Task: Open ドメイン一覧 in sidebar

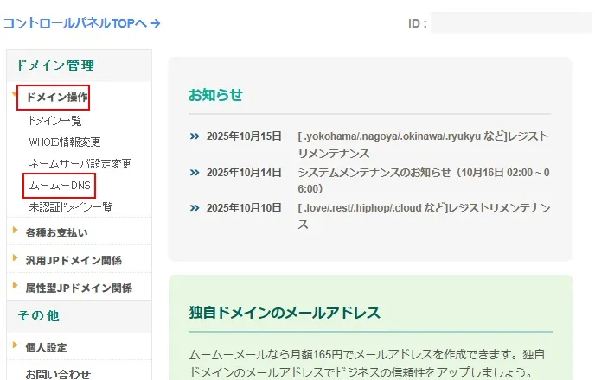Action: click(55, 121)
